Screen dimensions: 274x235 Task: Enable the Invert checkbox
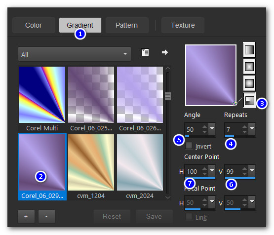point(189,146)
